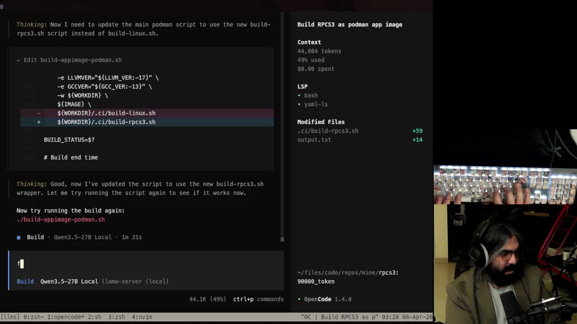577x324 pixels.
Task: Click the left arrow icon before Edit
Action: pos(18,60)
